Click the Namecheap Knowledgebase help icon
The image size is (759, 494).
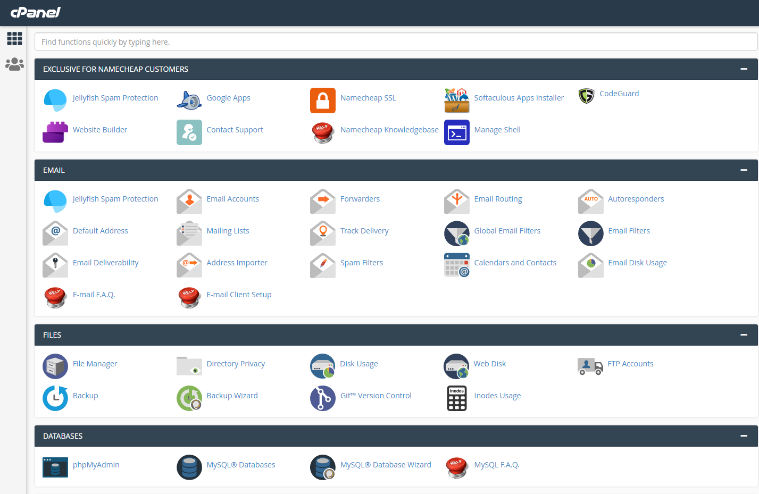(323, 132)
